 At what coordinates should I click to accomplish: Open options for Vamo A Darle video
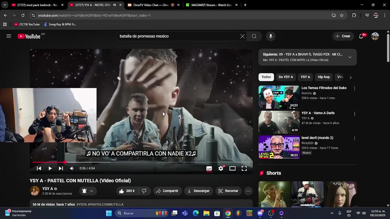354,113
